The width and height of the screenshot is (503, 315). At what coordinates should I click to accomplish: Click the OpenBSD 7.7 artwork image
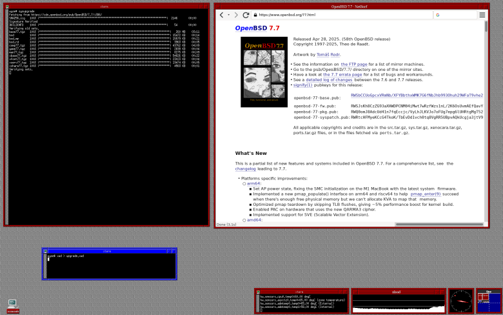click(264, 72)
